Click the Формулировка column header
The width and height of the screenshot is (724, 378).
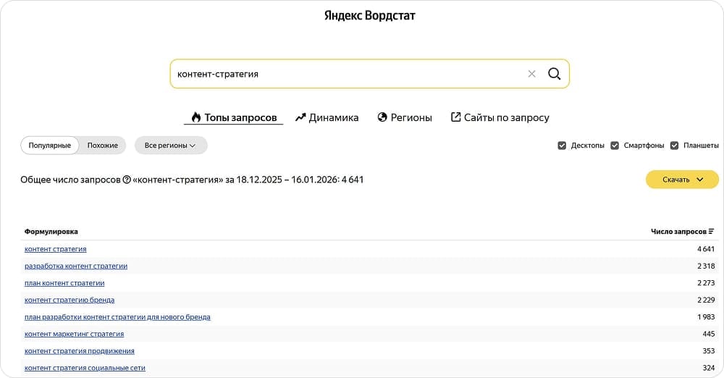click(51, 232)
